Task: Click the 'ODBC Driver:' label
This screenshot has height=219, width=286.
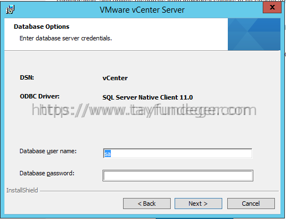Action: point(40,96)
